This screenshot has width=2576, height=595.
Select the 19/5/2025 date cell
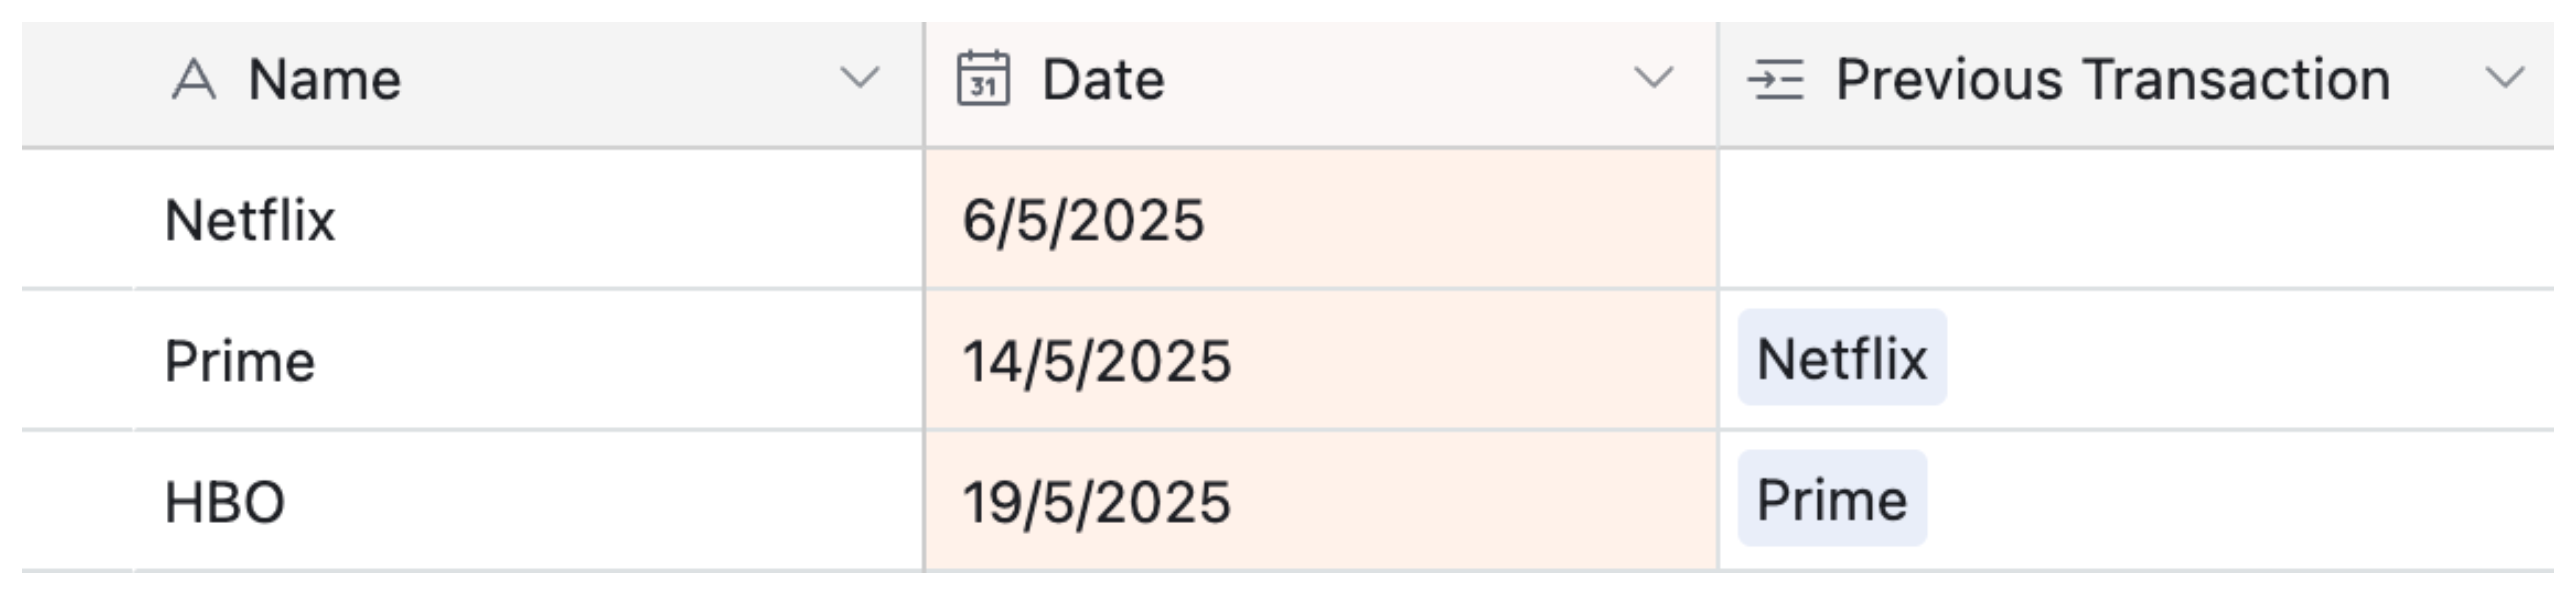tap(1096, 502)
